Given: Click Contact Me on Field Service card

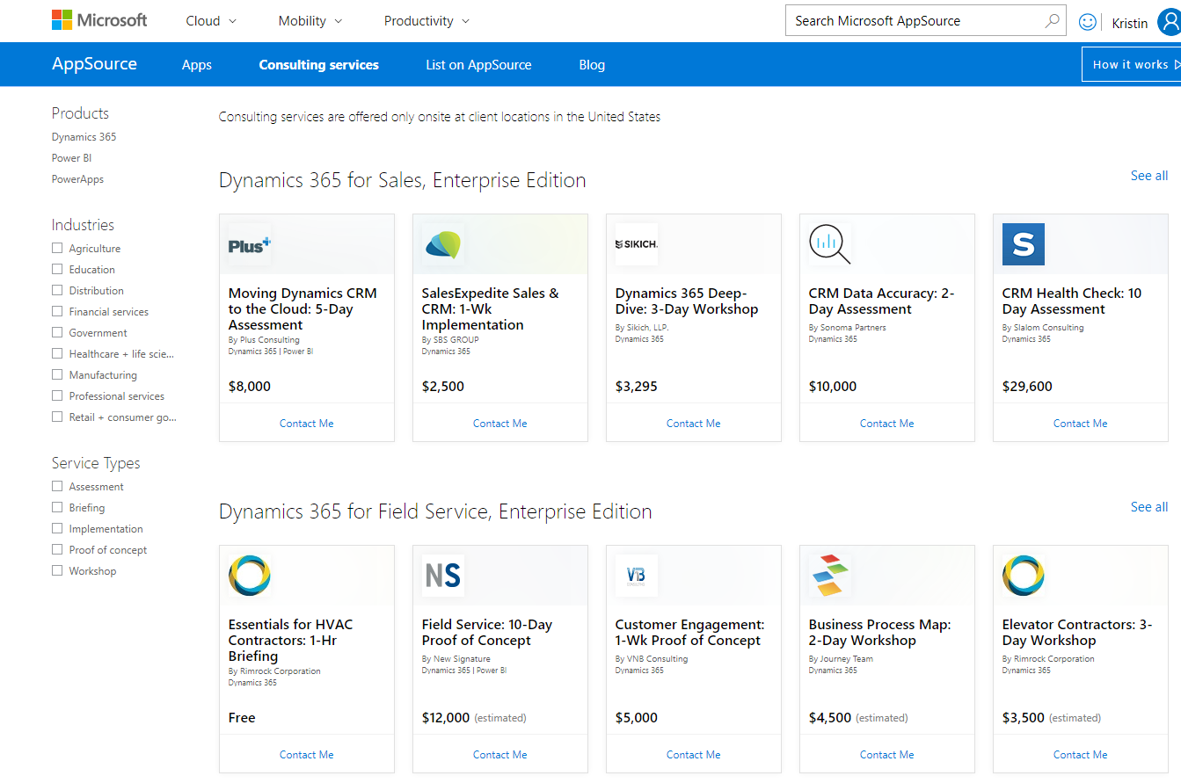Looking at the screenshot, I should (500, 755).
